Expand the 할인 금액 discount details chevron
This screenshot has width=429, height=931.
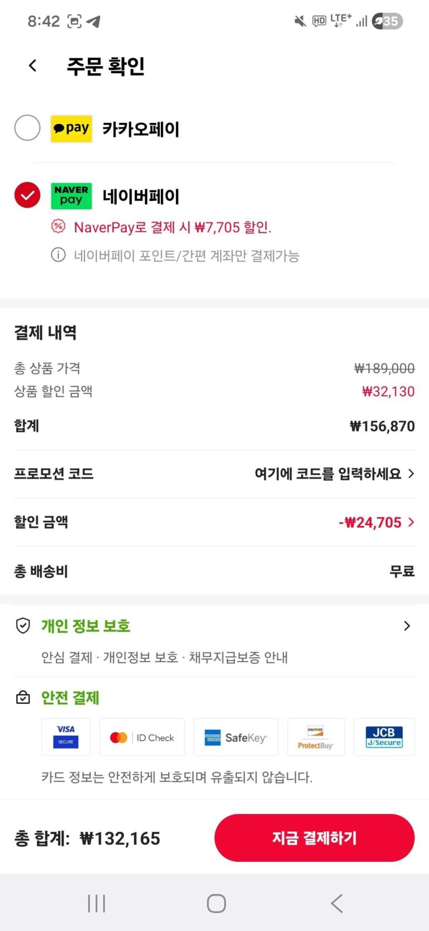(411, 522)
